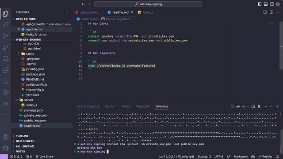283x159 pixels.
Task: Close the terminal panel
Action: pos(277,106)
